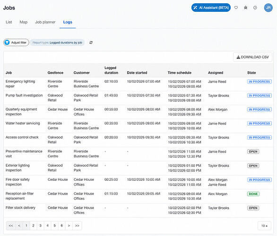Select page 3 in pagination
277x236 pixels.
[41, 226]
